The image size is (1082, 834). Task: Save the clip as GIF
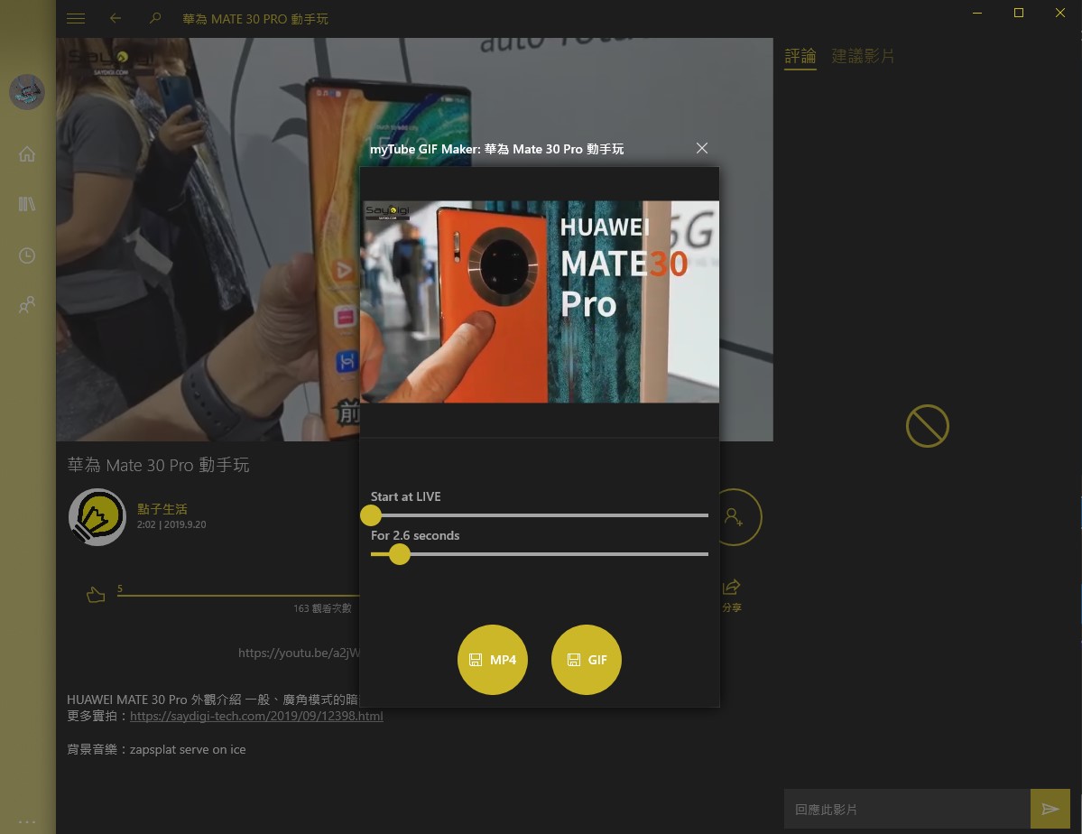click(587, 659)
